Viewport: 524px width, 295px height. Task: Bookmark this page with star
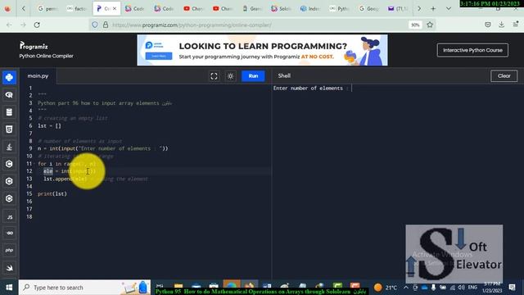pyautogui.click(x=430, y=25)
